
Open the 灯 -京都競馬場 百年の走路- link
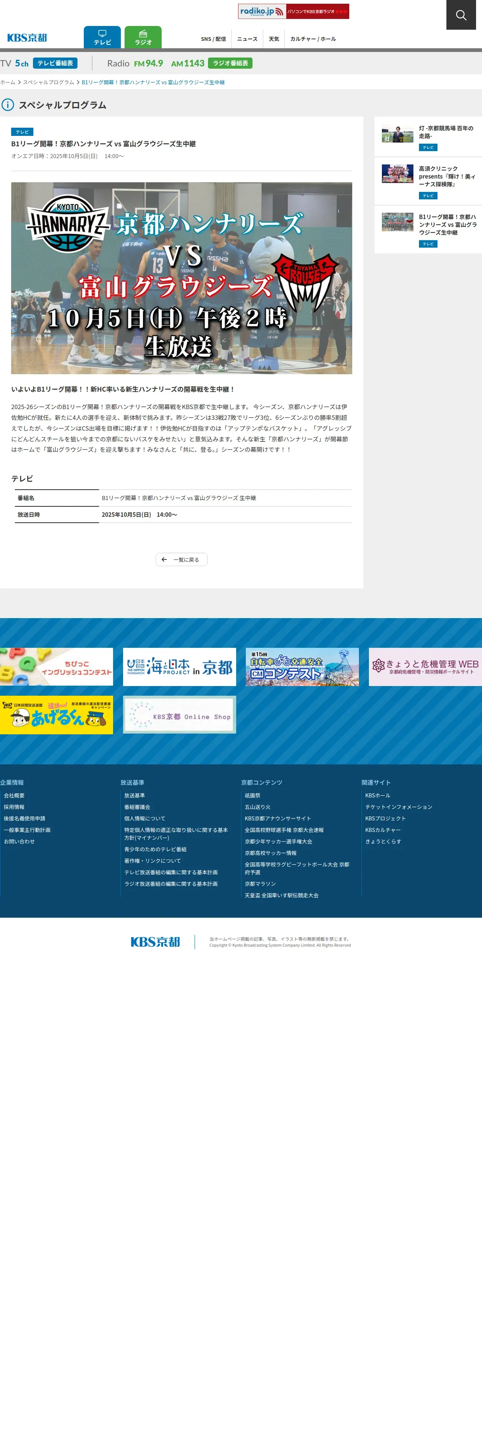click(446, 132)
